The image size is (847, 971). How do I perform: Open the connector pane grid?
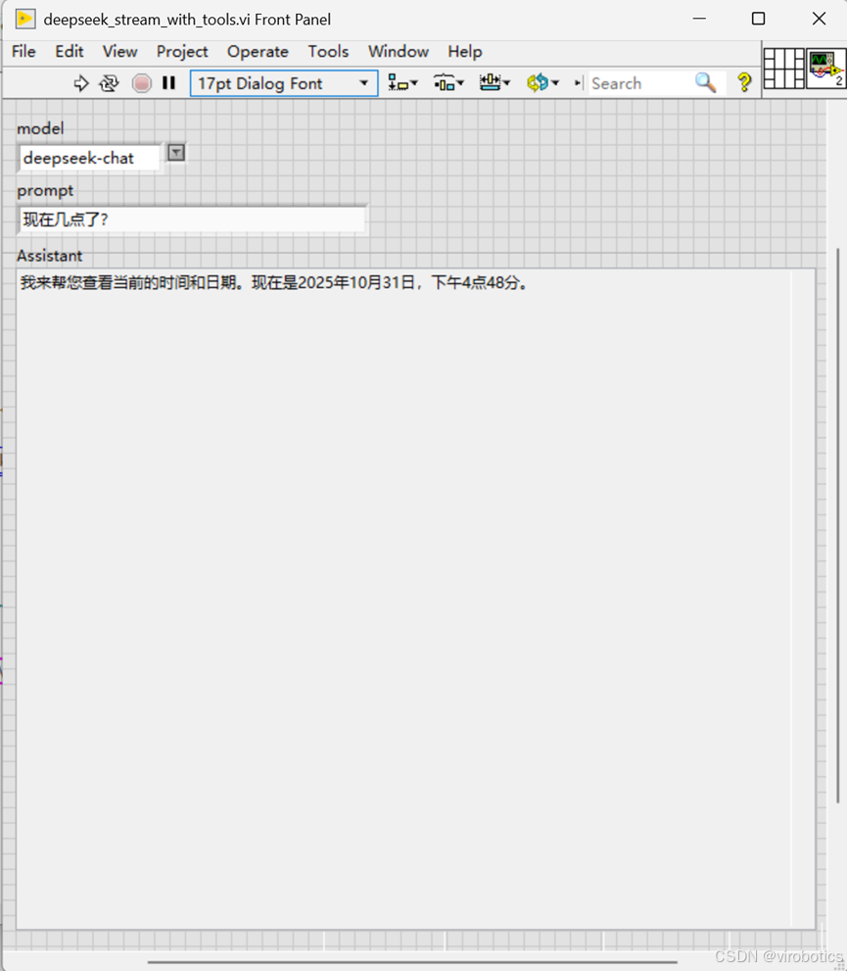[784, 69]
